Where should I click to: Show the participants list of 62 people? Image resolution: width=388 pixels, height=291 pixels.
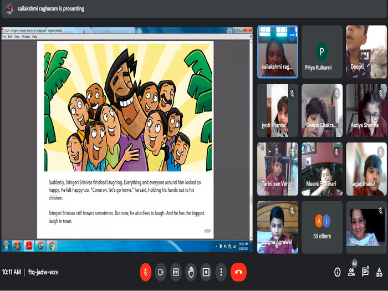pos(351,272)
